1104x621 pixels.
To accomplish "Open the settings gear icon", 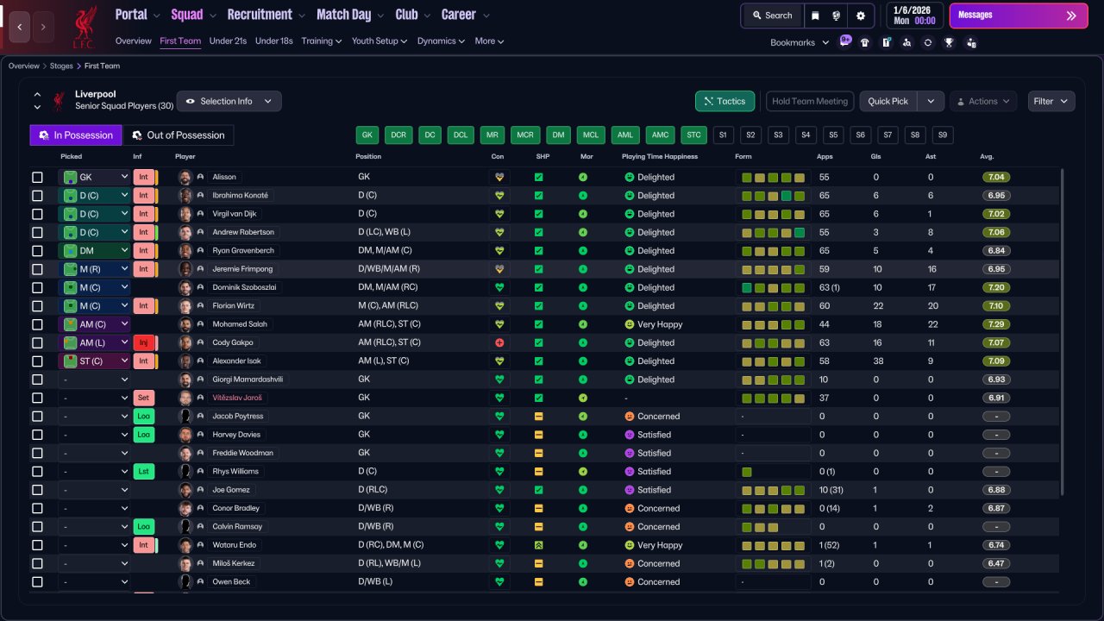I will pos(861,16).
